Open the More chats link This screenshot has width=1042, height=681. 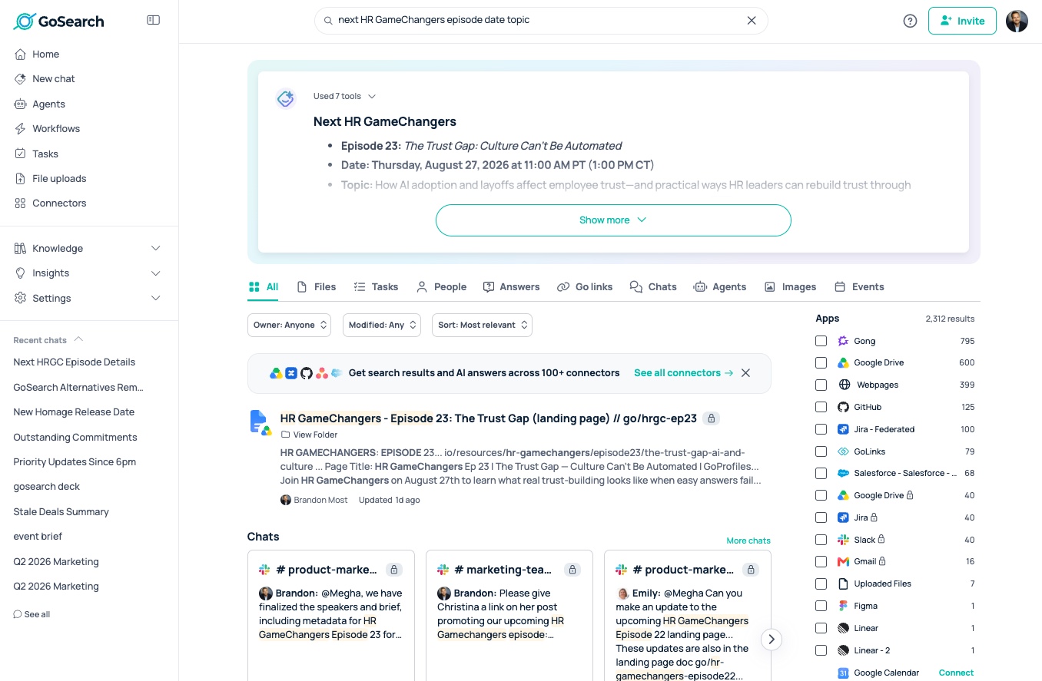(x=748, y=541)
